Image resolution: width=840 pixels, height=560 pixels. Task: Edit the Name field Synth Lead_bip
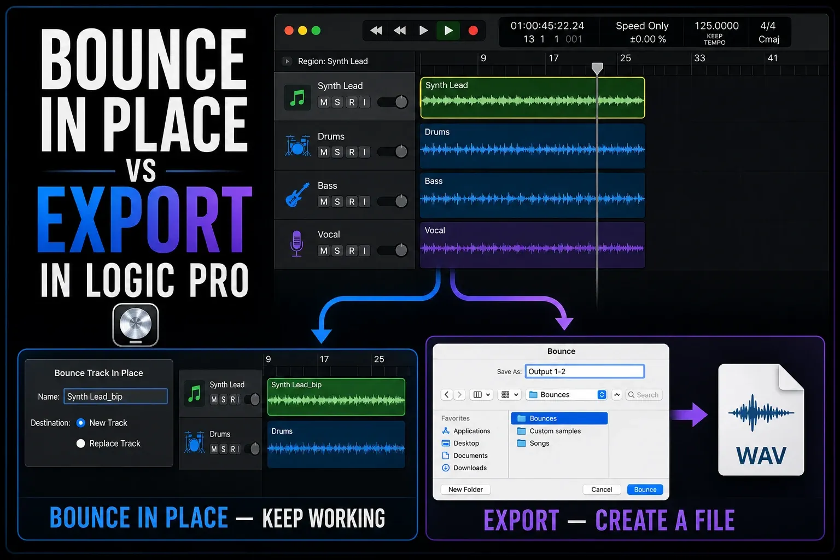(x=115, y=396)
